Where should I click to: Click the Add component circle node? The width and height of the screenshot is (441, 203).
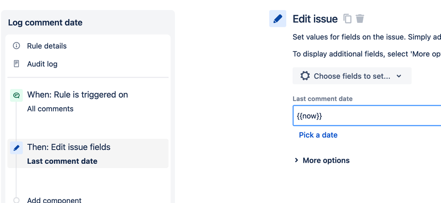pos(16,200)
